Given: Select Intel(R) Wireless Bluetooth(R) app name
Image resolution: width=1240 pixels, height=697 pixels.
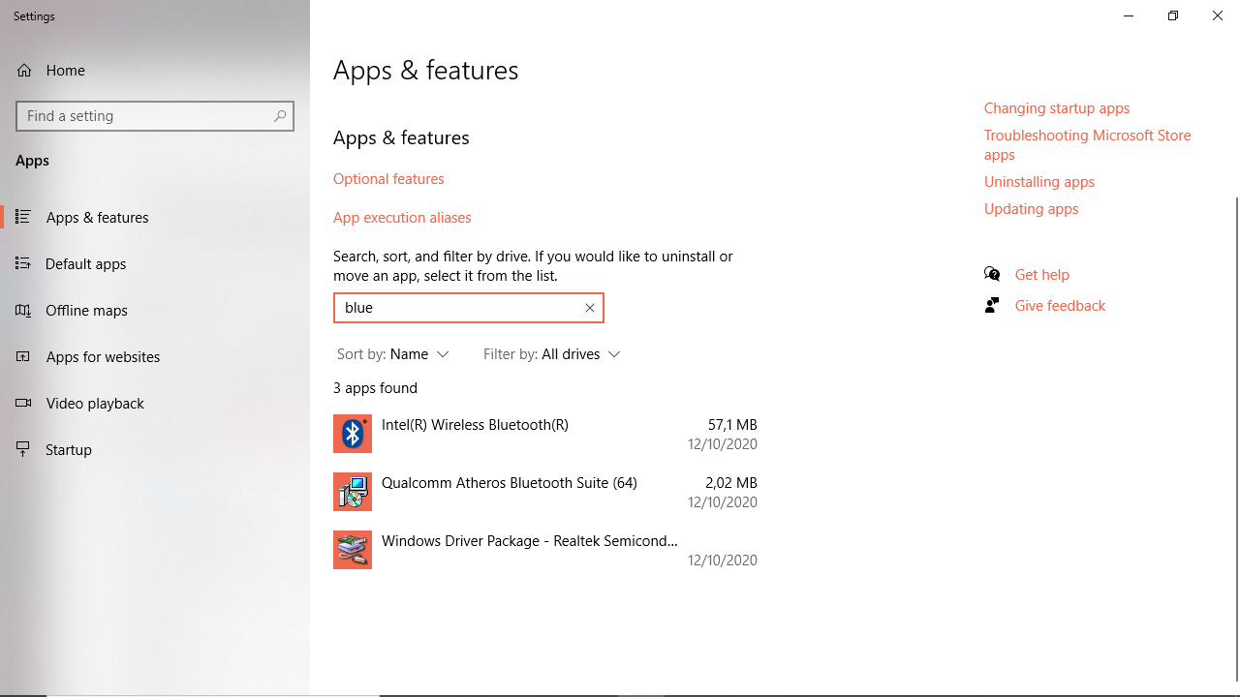Looking at the screenshot, I should (x=475, y=424).
